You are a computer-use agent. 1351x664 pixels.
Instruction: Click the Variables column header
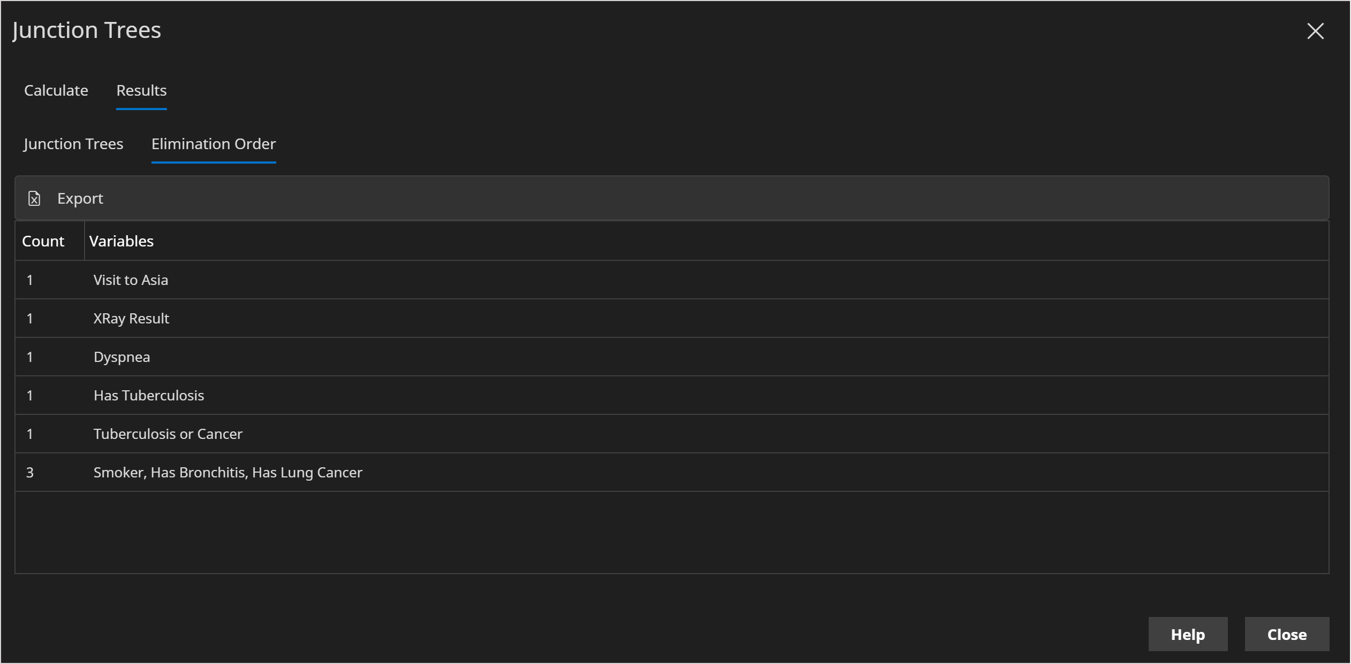tap(122, 241)
